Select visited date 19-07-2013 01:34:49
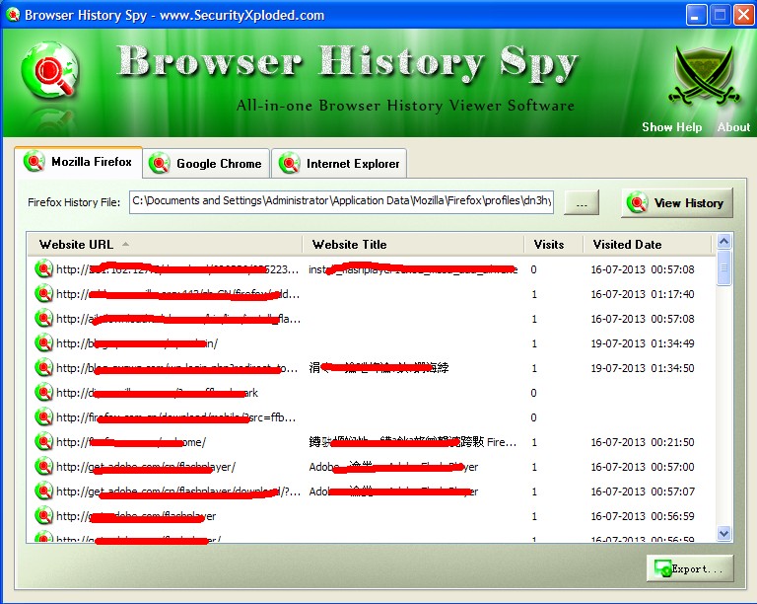 tap(643, 343)
